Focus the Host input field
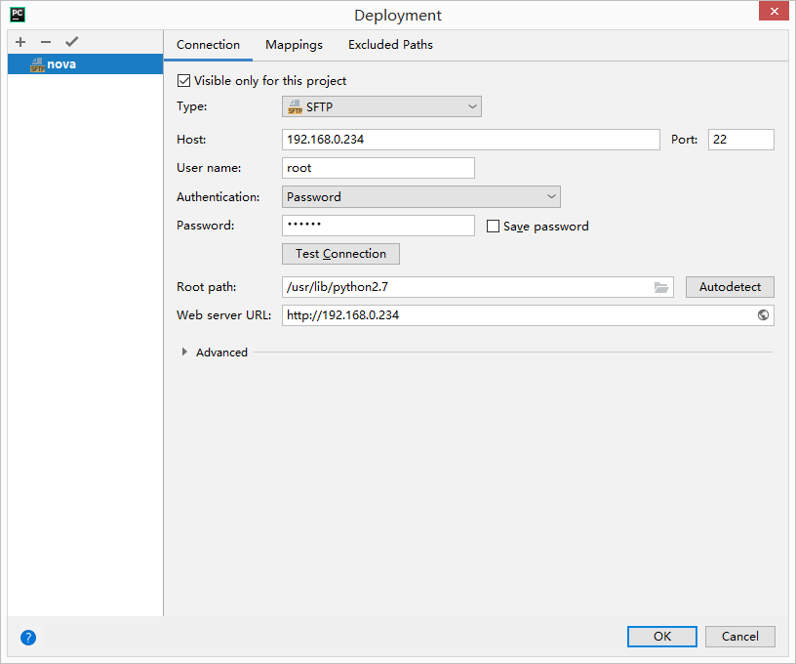 471,140
